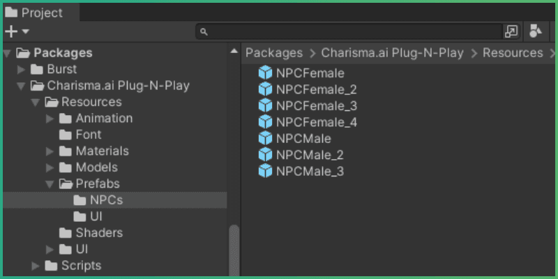Open the plus create asset dropdown
Image resolution: width=558 pixels, height=279 pixels.
pyautogui.click(x=17, y=31)
